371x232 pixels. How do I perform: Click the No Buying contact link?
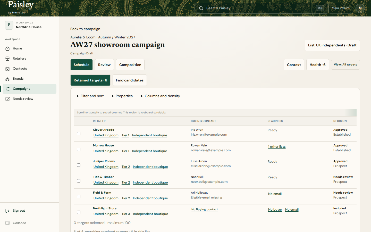pyautogui.click(x=205, y=210)
